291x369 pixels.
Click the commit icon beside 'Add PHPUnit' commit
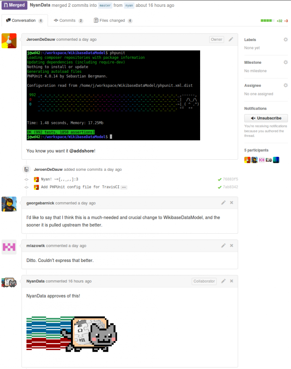pos(26,187)
